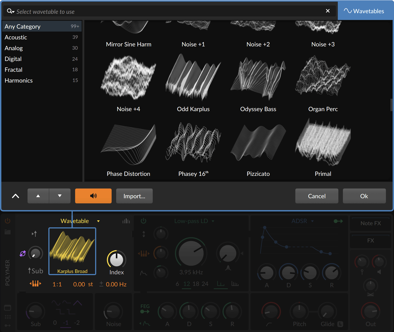Power off the Polymer device
This screenshot has height=332, width=394.
tap(7, 221)
